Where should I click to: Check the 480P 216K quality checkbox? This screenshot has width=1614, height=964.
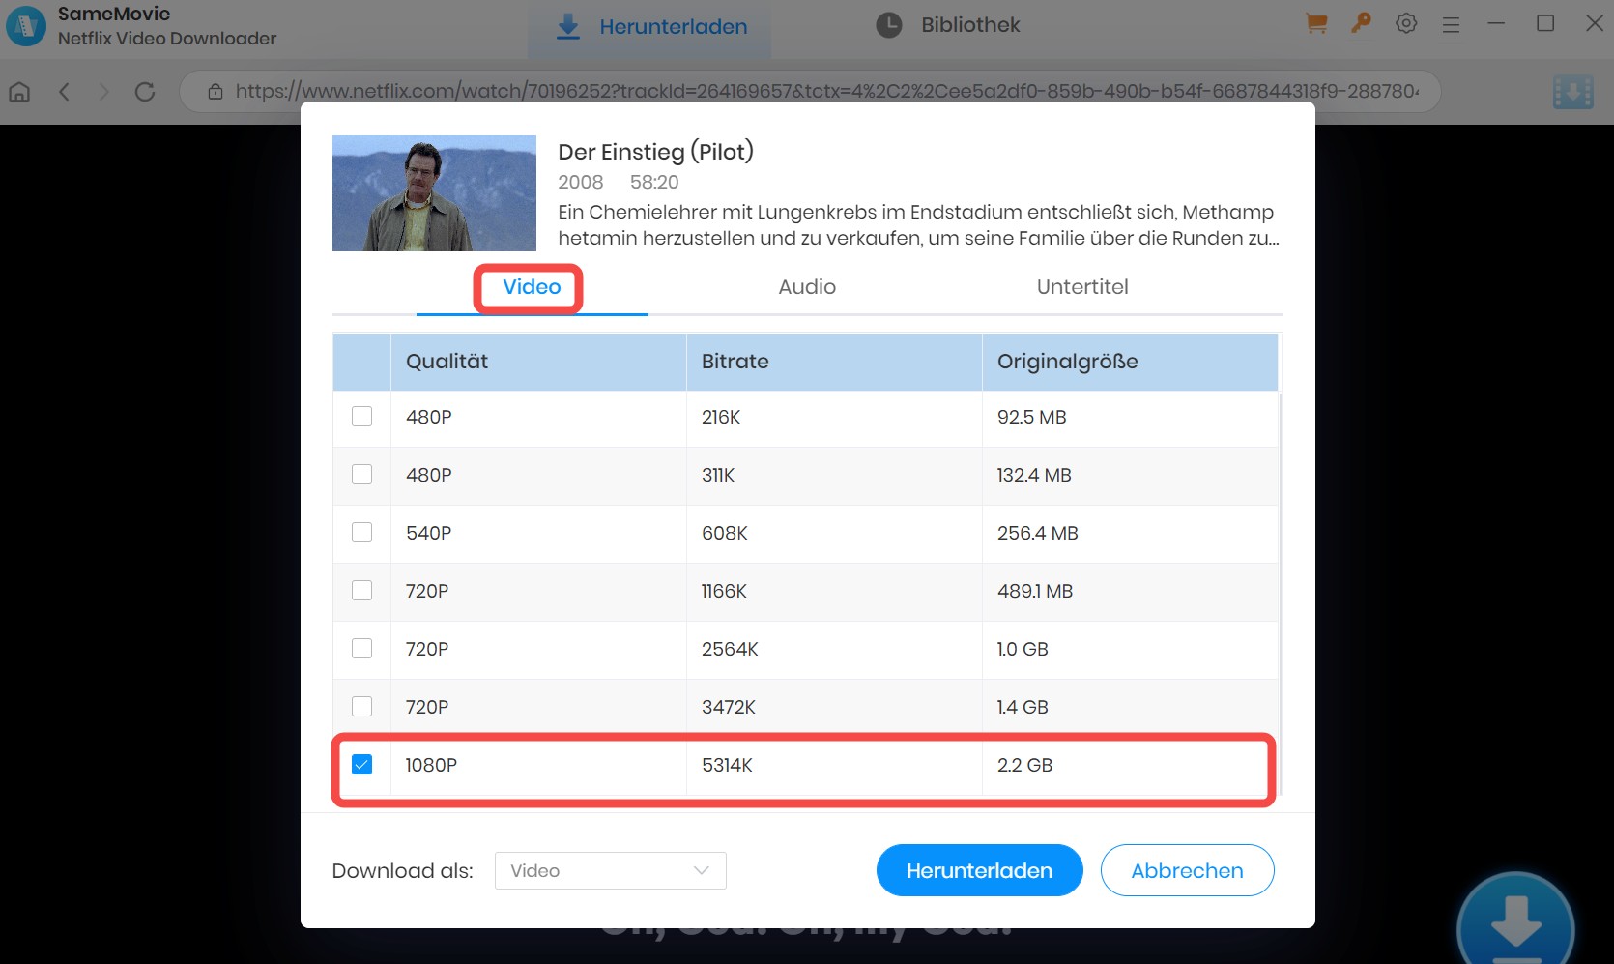pyautogui.click(x=361, y=417)
